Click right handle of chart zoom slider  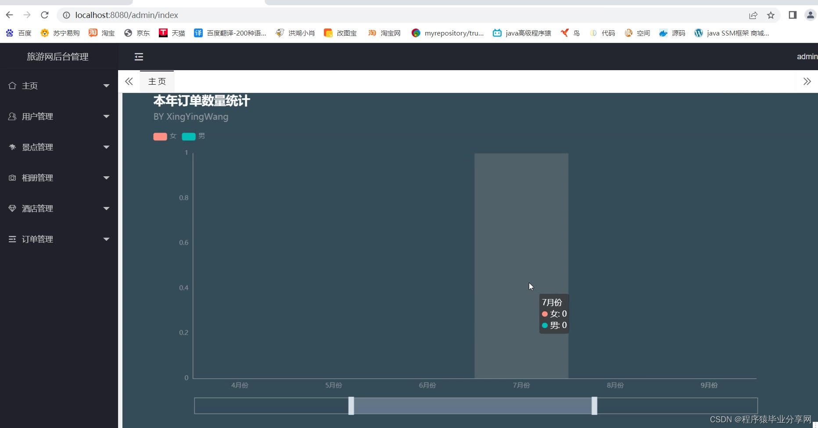pyautogui.click(x=594, y=406)
